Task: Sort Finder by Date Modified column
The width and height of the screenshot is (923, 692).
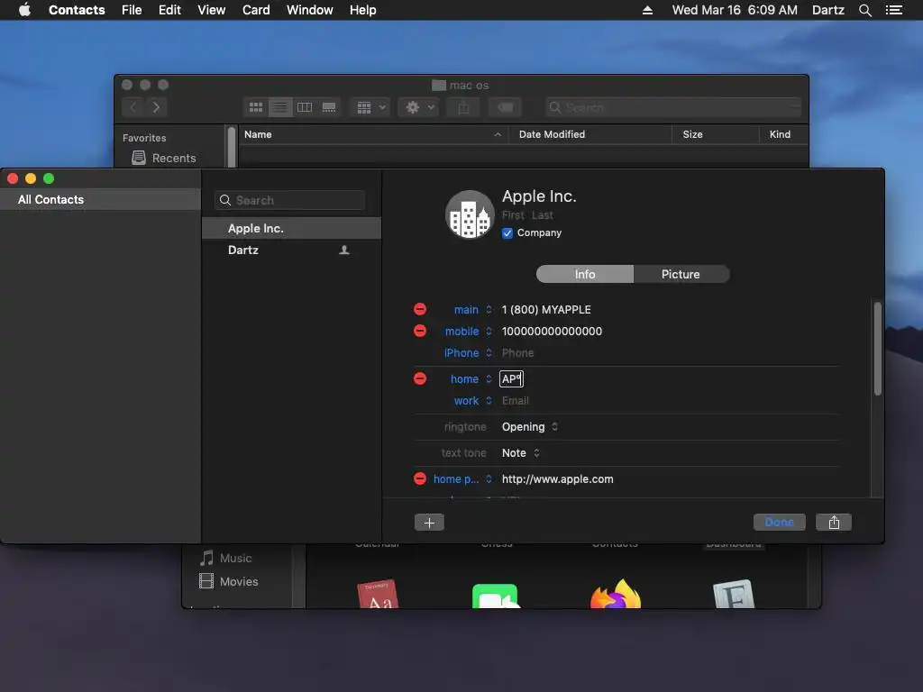Action: point(590,134)
